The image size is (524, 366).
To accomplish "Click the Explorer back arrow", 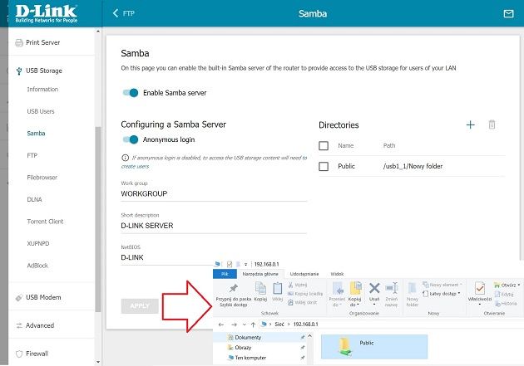I will pos(221,325).
